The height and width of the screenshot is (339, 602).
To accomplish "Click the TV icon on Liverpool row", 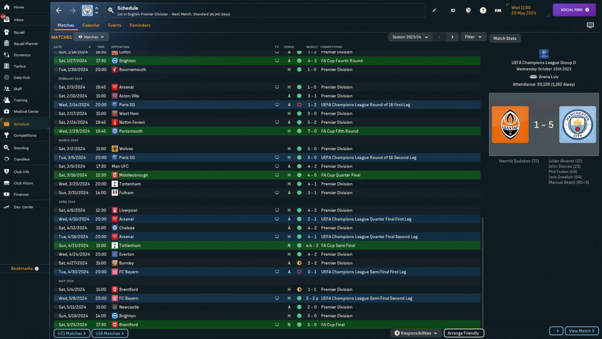I will [x=277, y=210].
